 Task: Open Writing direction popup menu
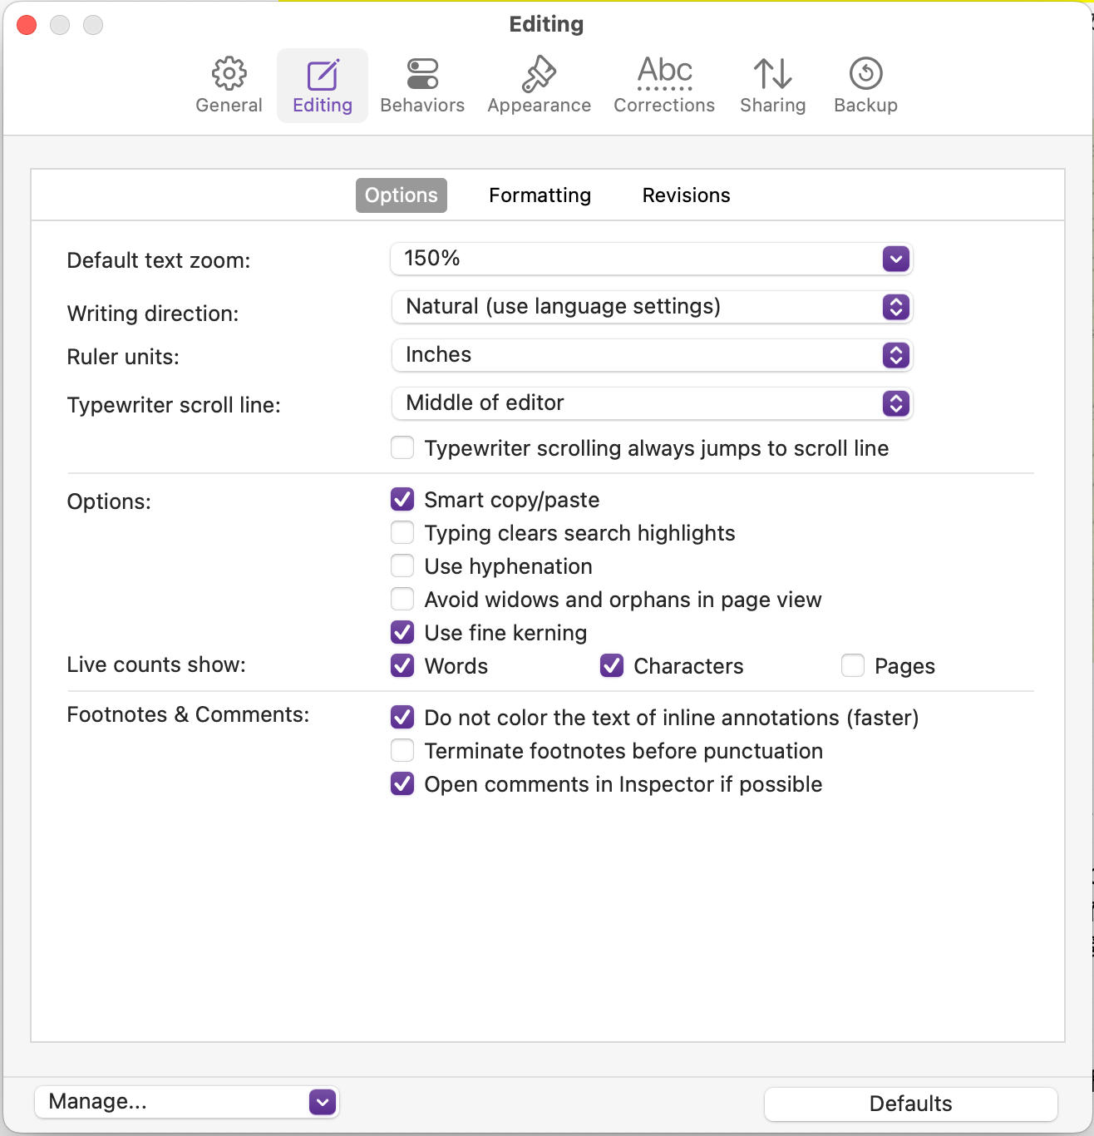(x=651, y=308)
